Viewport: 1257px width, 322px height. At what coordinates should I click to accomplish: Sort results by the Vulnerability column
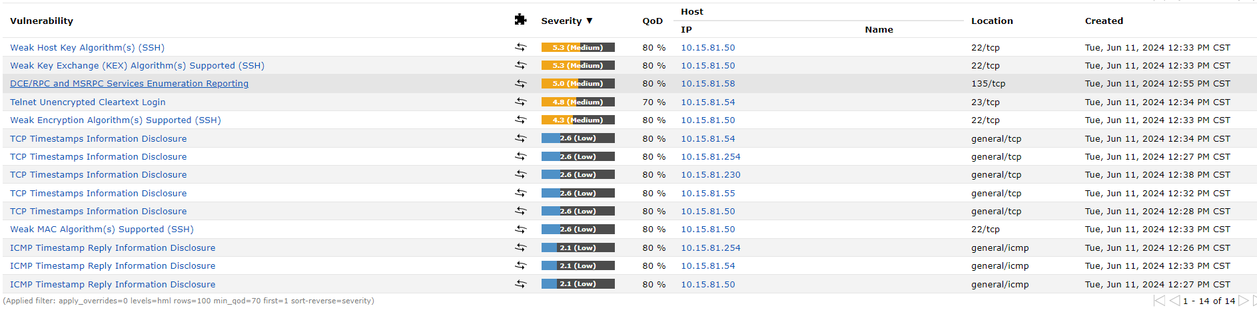coord(41,21)
